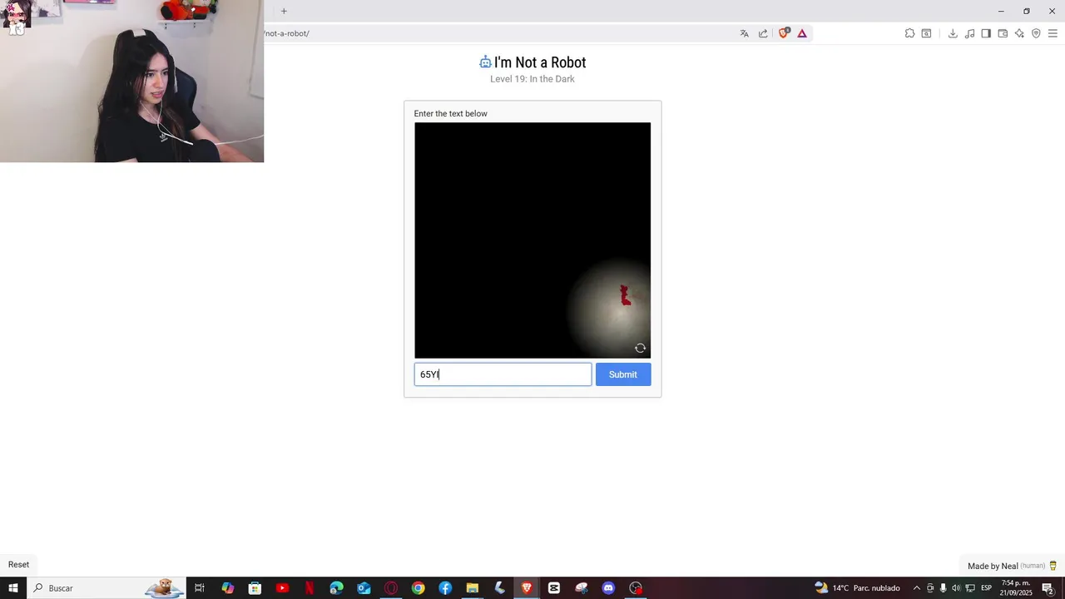Open Task View on the taskbar
The image size is (1065, 599).
coord(200,588)
